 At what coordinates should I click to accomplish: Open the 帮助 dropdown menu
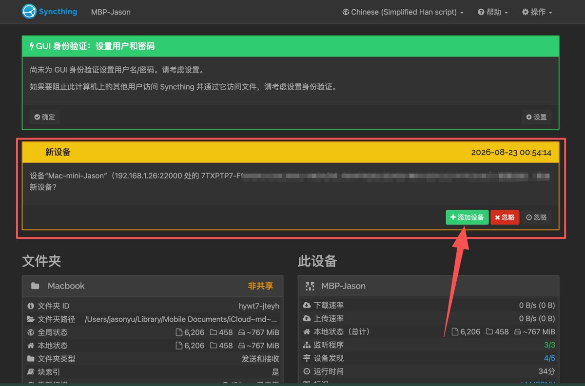[x=493, y=12]
